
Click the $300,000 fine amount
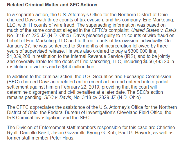pyautogui.click(x=138, y=51)
